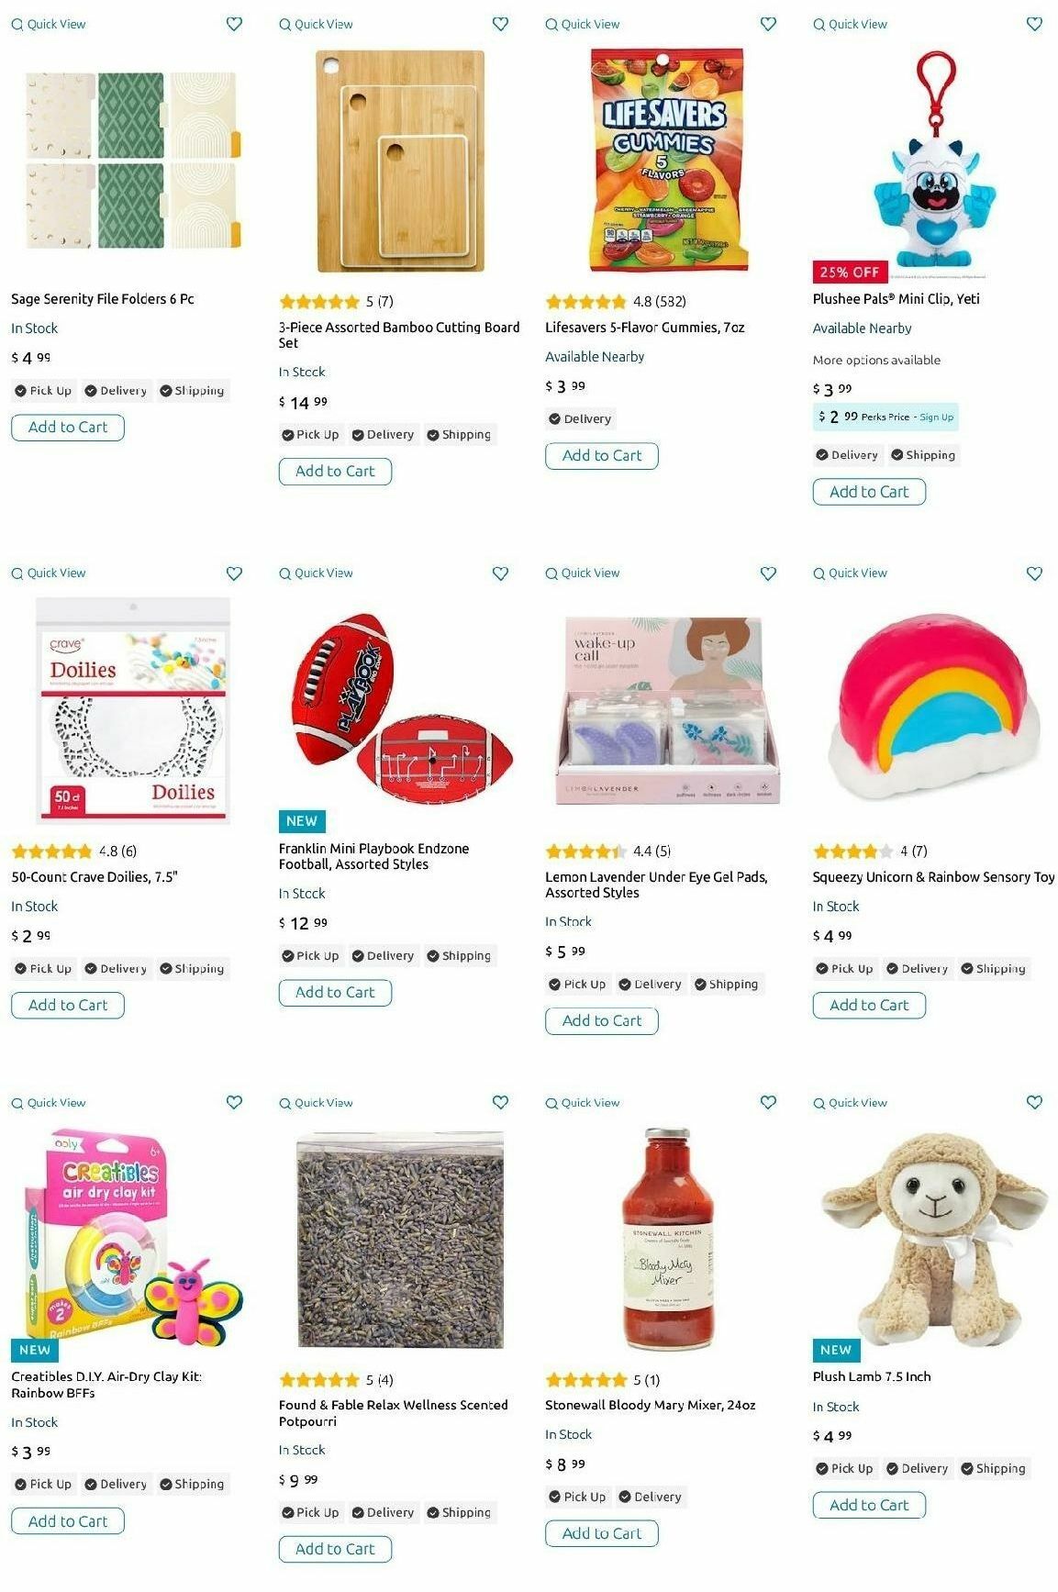Image resolution: width=1058 pixels, height=1592 pixels.
Task: Save Lifesavers Gummies to wishlist heart
Action: click(768, 24)
